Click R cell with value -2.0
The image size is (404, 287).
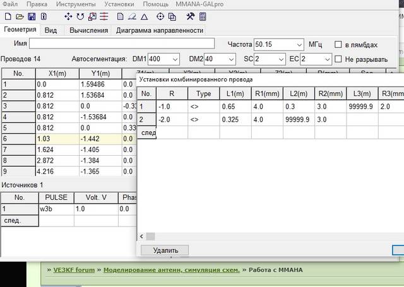(x=172, y=119)
